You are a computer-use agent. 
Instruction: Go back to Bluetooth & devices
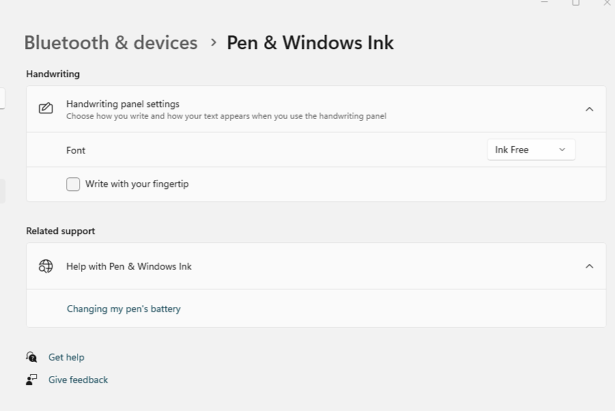coord(111,42)
